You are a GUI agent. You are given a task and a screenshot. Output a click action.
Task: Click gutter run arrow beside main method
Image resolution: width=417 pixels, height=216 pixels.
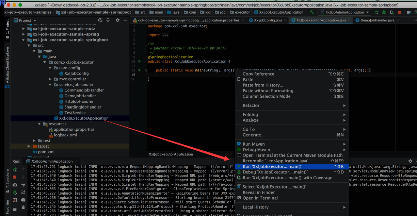(x=140, y=70)
